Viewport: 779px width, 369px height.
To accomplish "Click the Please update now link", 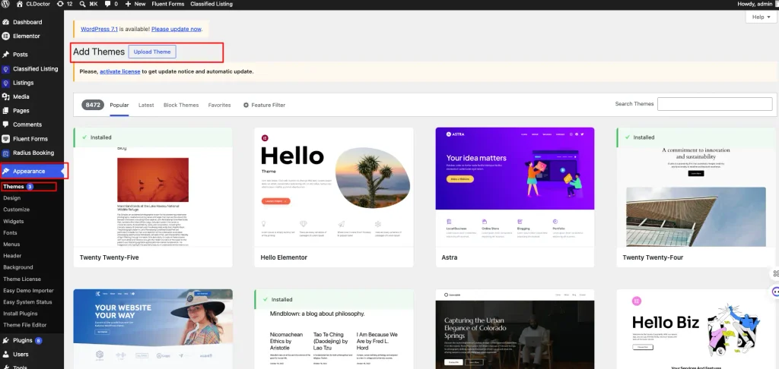I will [176, 29].
